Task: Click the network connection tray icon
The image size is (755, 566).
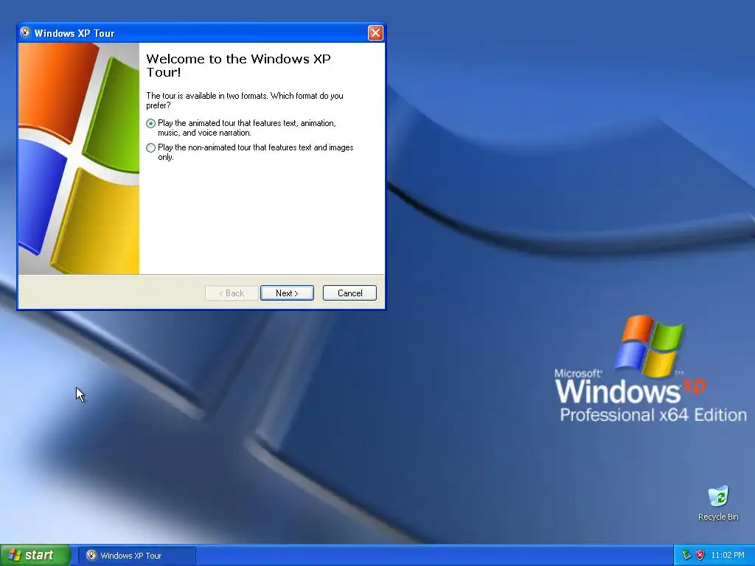Action: (x=686, y=556)
